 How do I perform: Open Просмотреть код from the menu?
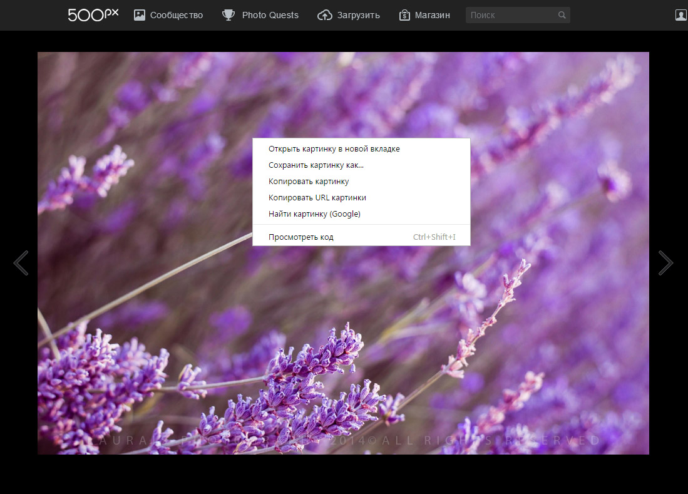click(302, 237)
